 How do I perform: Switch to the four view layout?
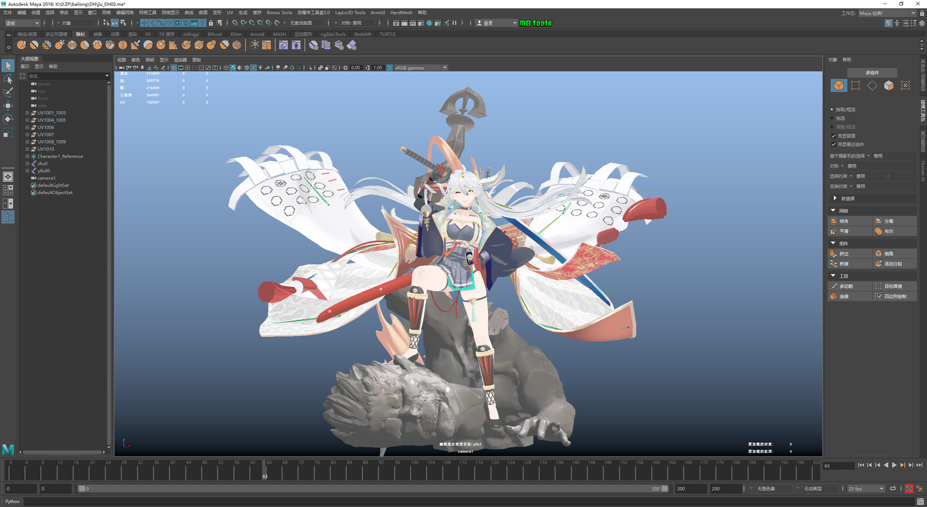coord(8,190)
